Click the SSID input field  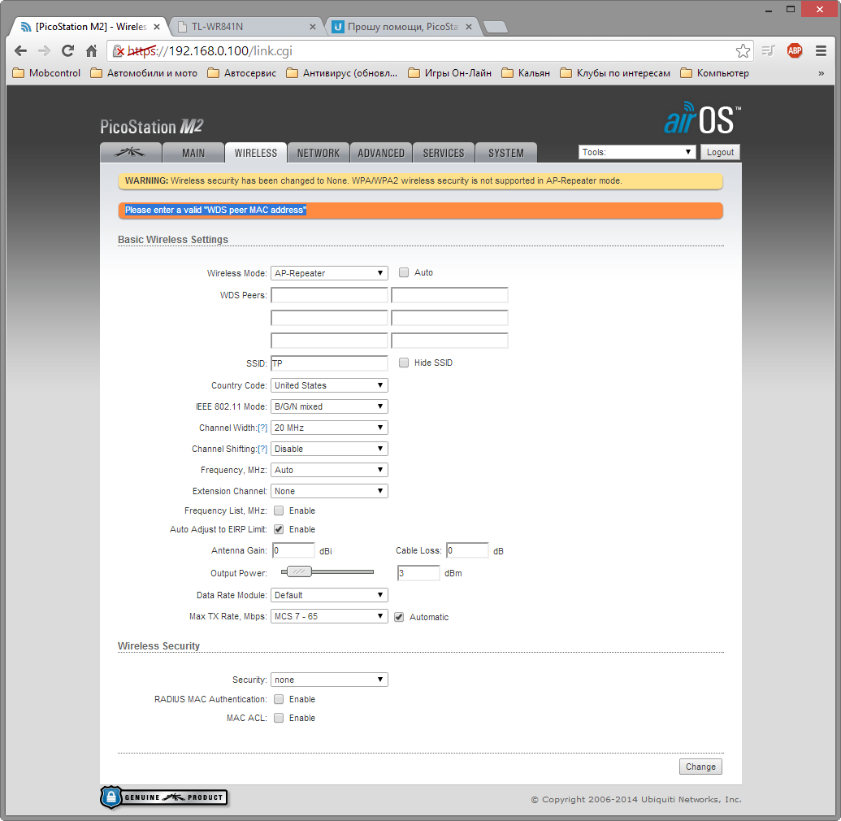click(x=329, y=363)
